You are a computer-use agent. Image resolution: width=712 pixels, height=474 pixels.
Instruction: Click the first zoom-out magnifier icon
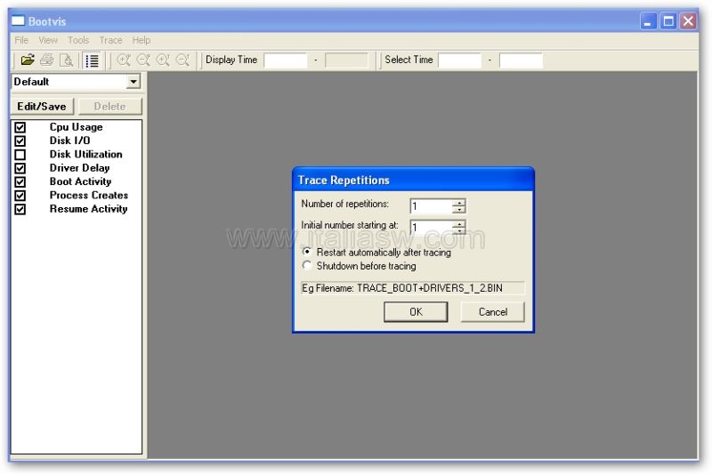143,60
